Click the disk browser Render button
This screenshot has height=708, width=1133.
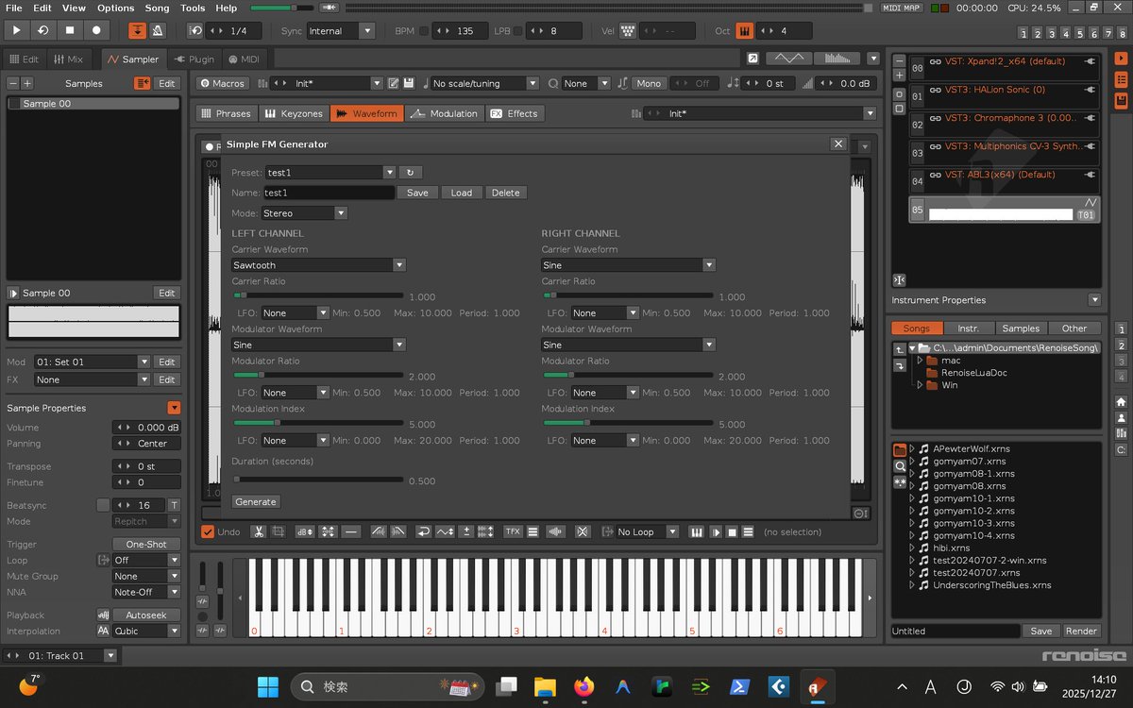(x=1081, y=631)
